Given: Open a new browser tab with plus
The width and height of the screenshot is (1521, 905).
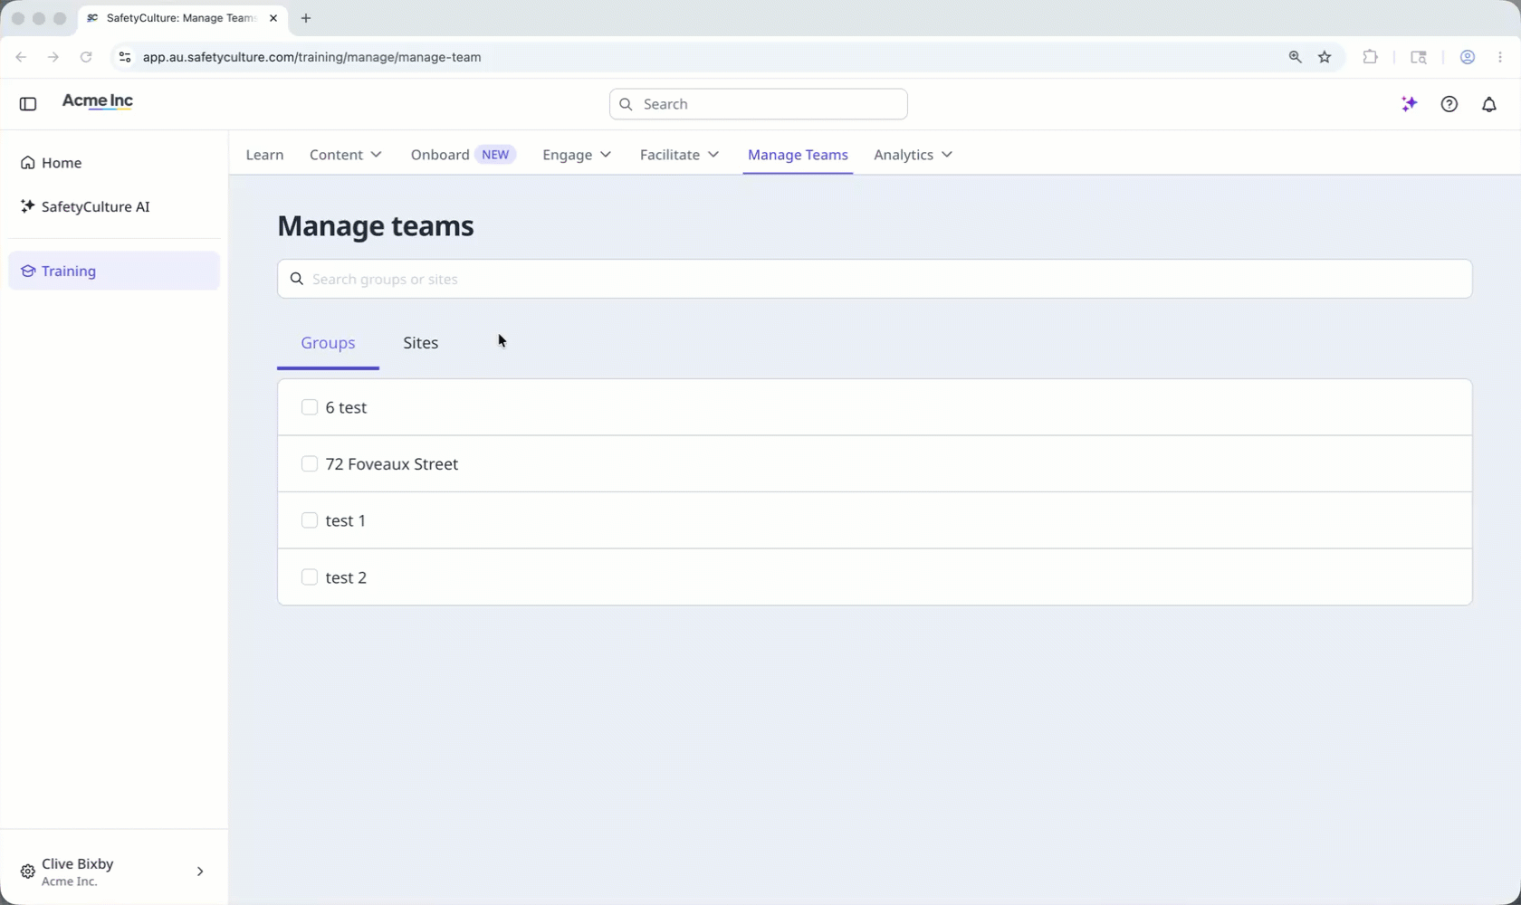Looking at the screenshot, I should 306,18.
